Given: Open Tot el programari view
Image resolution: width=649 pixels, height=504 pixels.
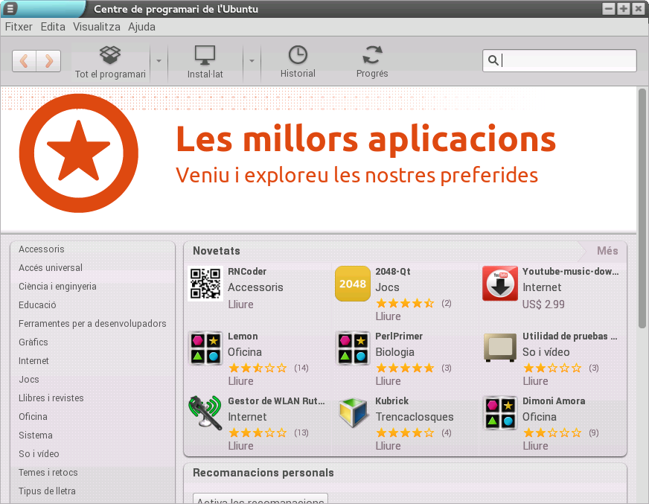Looking at the screenshot, I should coord(110,61).
